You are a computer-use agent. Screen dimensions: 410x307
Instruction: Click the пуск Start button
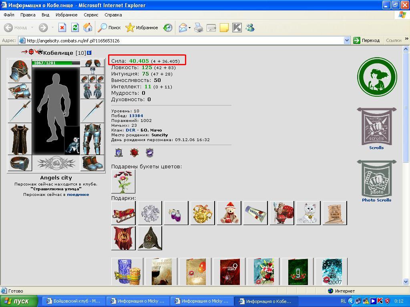19,301
